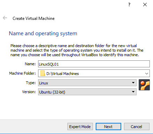Open the Version dropdown showing Ubuntu (32-bit)
Image resolution: width=153 pixels, height=134 pixels.
click(87, 92)
